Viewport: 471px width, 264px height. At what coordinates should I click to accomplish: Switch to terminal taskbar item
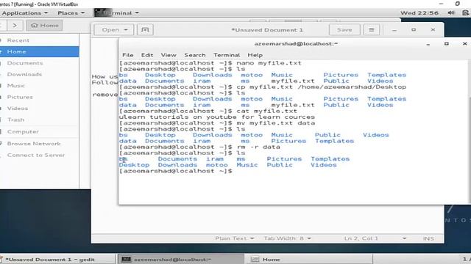pyautogui.click(x=180, y=259)
